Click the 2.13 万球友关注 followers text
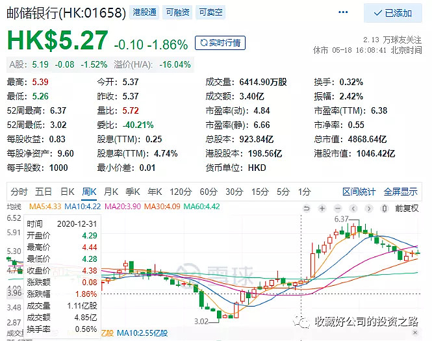 (x=392, y=40)
